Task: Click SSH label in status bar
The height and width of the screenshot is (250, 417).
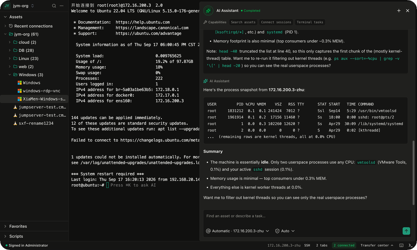Action: click(307, 245)
